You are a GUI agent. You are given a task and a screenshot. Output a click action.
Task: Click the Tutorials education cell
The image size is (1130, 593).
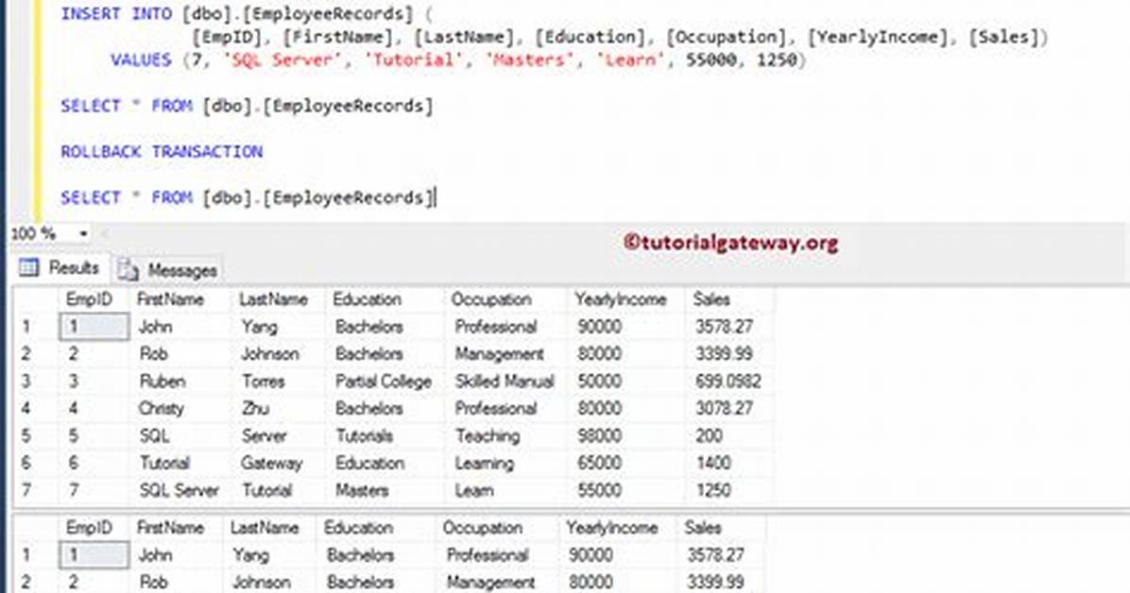[x=365, y=436]
